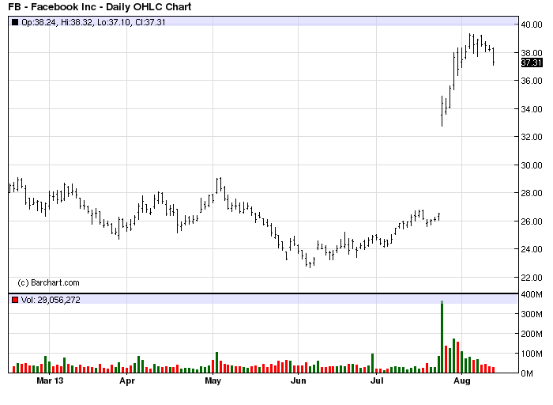Click the 22.00 price axis label

[x=532, y=277]
